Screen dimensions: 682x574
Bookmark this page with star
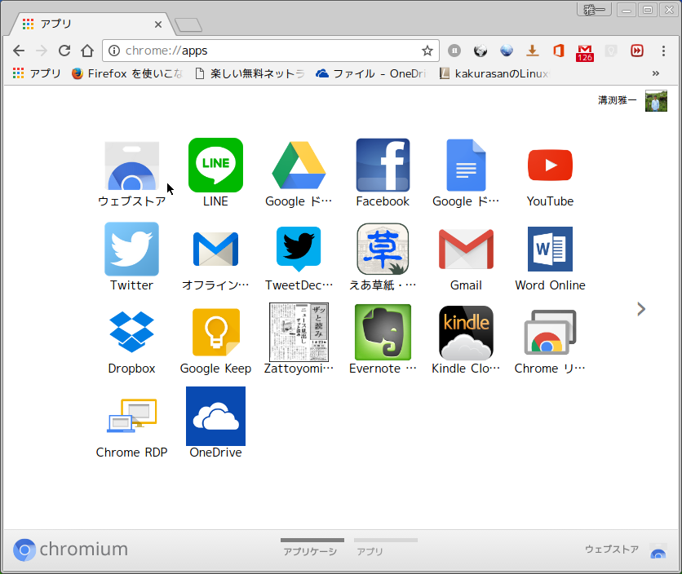coord(427,51)
